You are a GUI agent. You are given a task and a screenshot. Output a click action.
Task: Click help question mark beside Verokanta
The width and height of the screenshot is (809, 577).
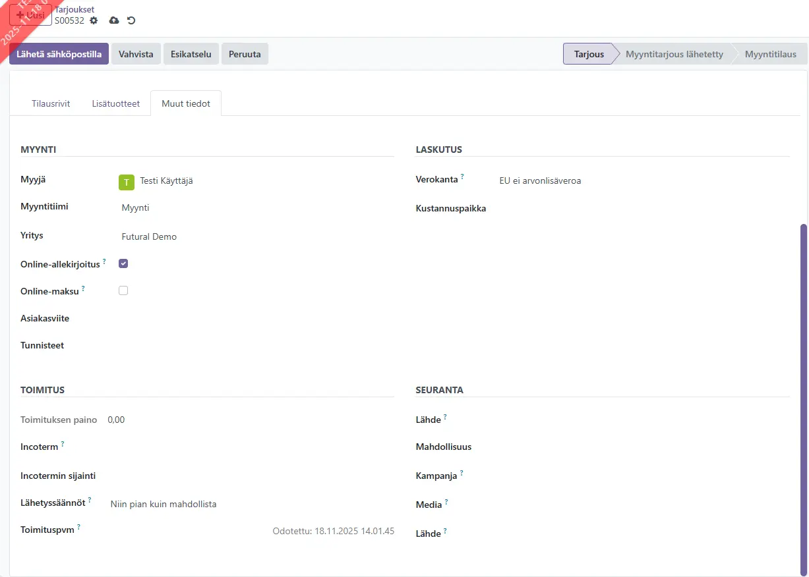coord(462,177)
